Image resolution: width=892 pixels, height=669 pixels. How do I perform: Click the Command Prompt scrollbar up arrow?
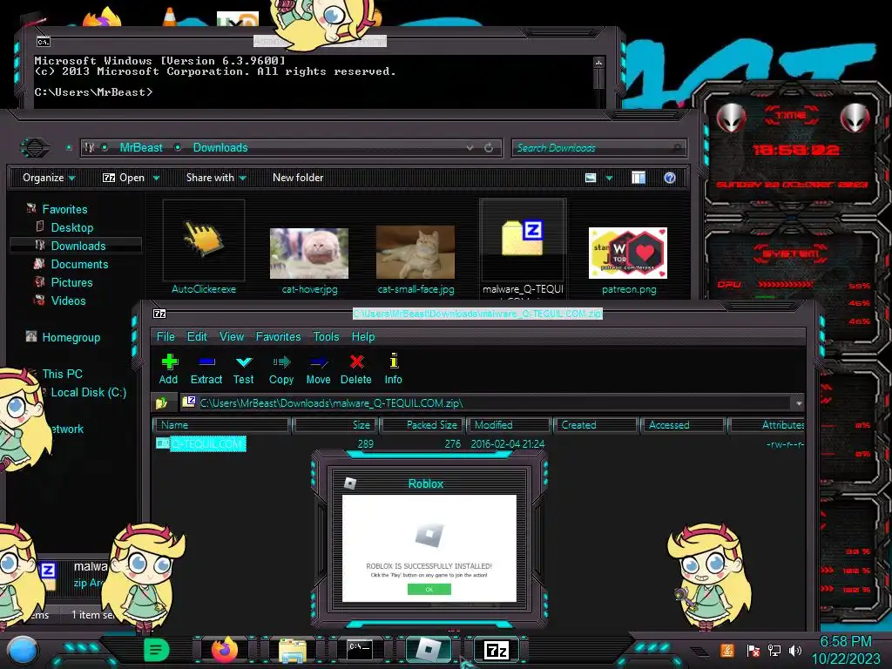[598, 62]
